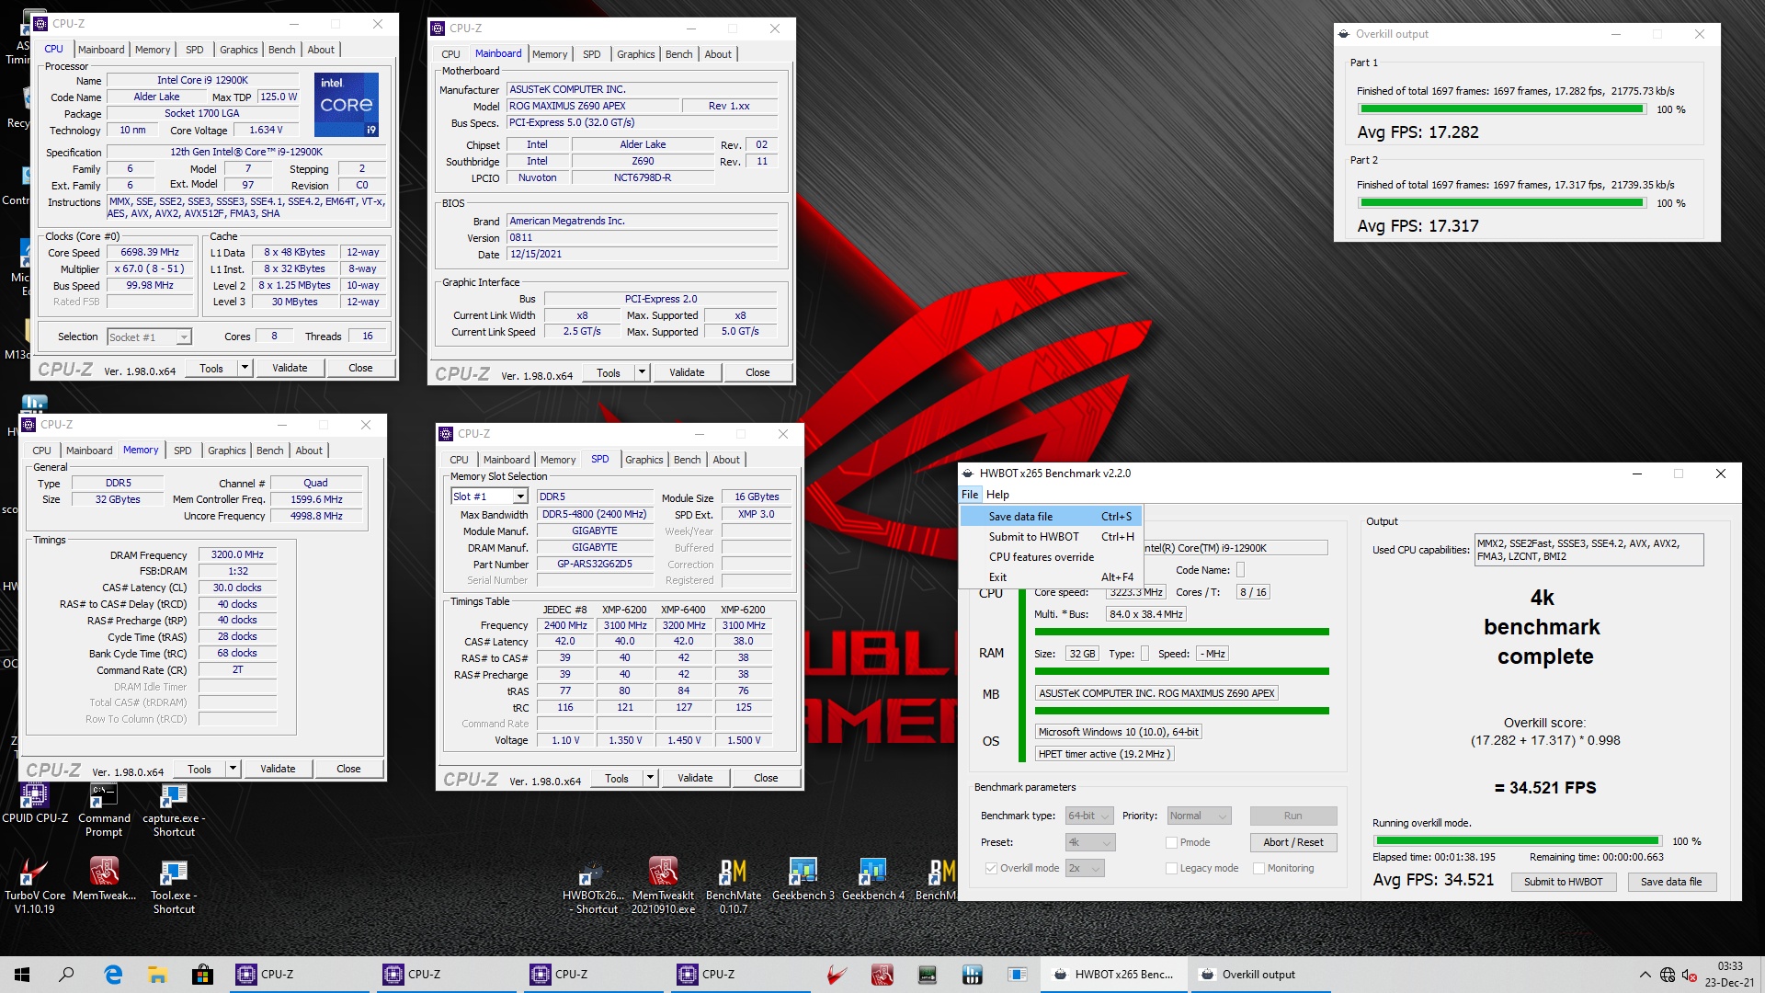Open the Benchmark type 64-bit dropdown
This screenshot has width=1765, height=993.
coord(1089,816)
